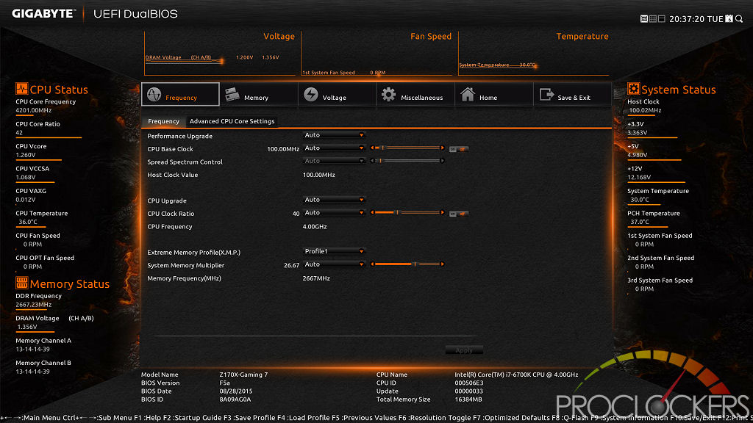Click the magnifier search icon

coord(739,18)
